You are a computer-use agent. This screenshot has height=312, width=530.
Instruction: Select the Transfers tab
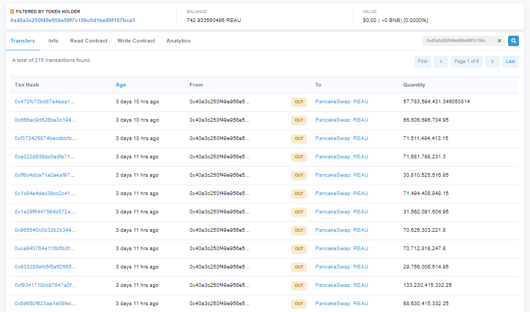click(23, 41)
